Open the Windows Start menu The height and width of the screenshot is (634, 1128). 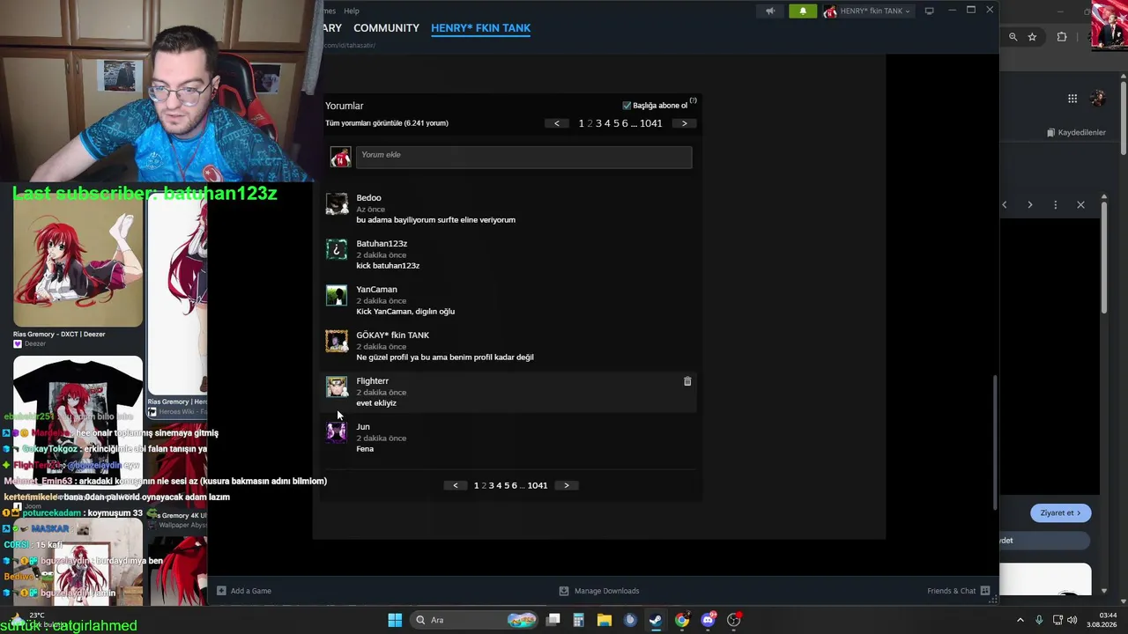click(x=395, y=620)
